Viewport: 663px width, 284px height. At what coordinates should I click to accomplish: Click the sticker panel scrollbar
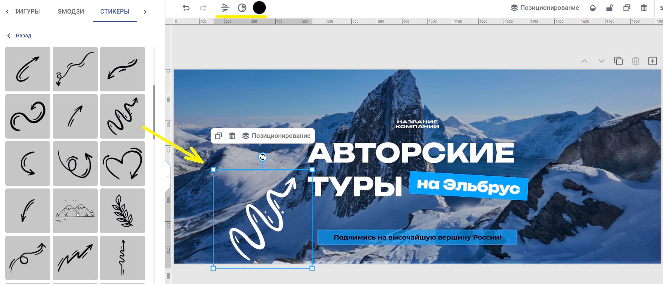[154, 112]
